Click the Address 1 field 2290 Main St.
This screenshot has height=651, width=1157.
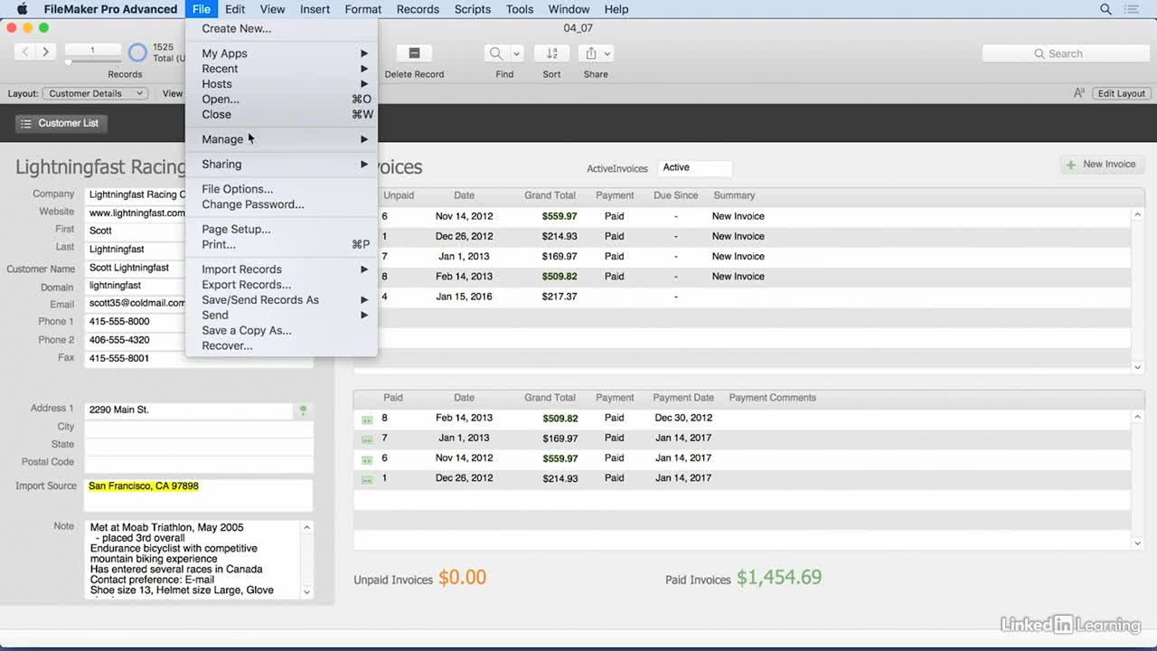tap(190, 410)
